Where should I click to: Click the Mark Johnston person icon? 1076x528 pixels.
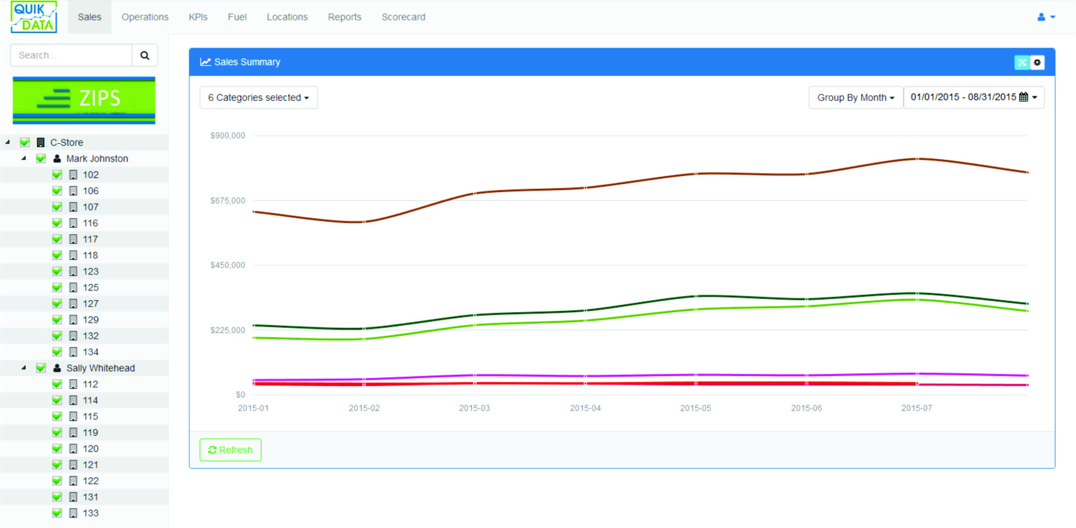[57, 158]
